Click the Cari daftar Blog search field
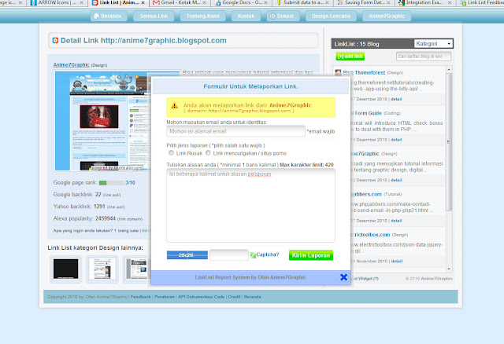This screenshot has width=504, height=344. pyautogui.click(x=424, y=57)
